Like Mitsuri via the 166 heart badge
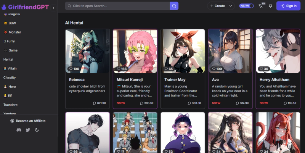305x153 pixels. click(x=122, y=69)
